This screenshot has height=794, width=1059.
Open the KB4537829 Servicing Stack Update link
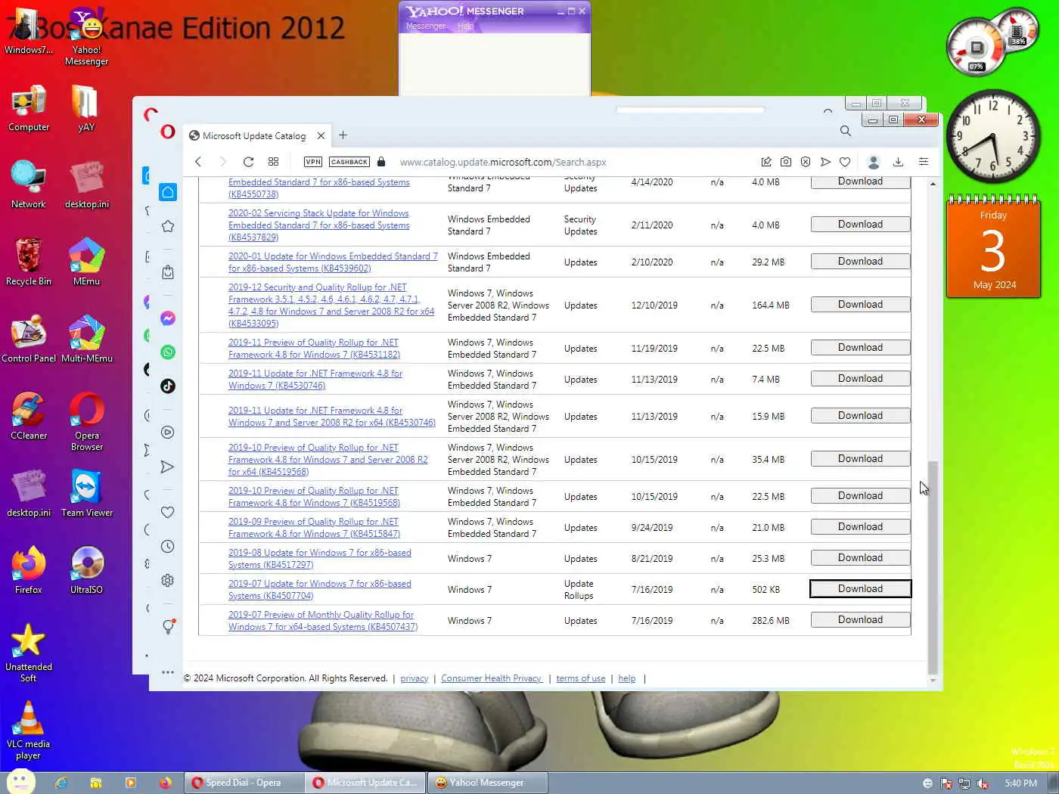(x=318, y=225)
